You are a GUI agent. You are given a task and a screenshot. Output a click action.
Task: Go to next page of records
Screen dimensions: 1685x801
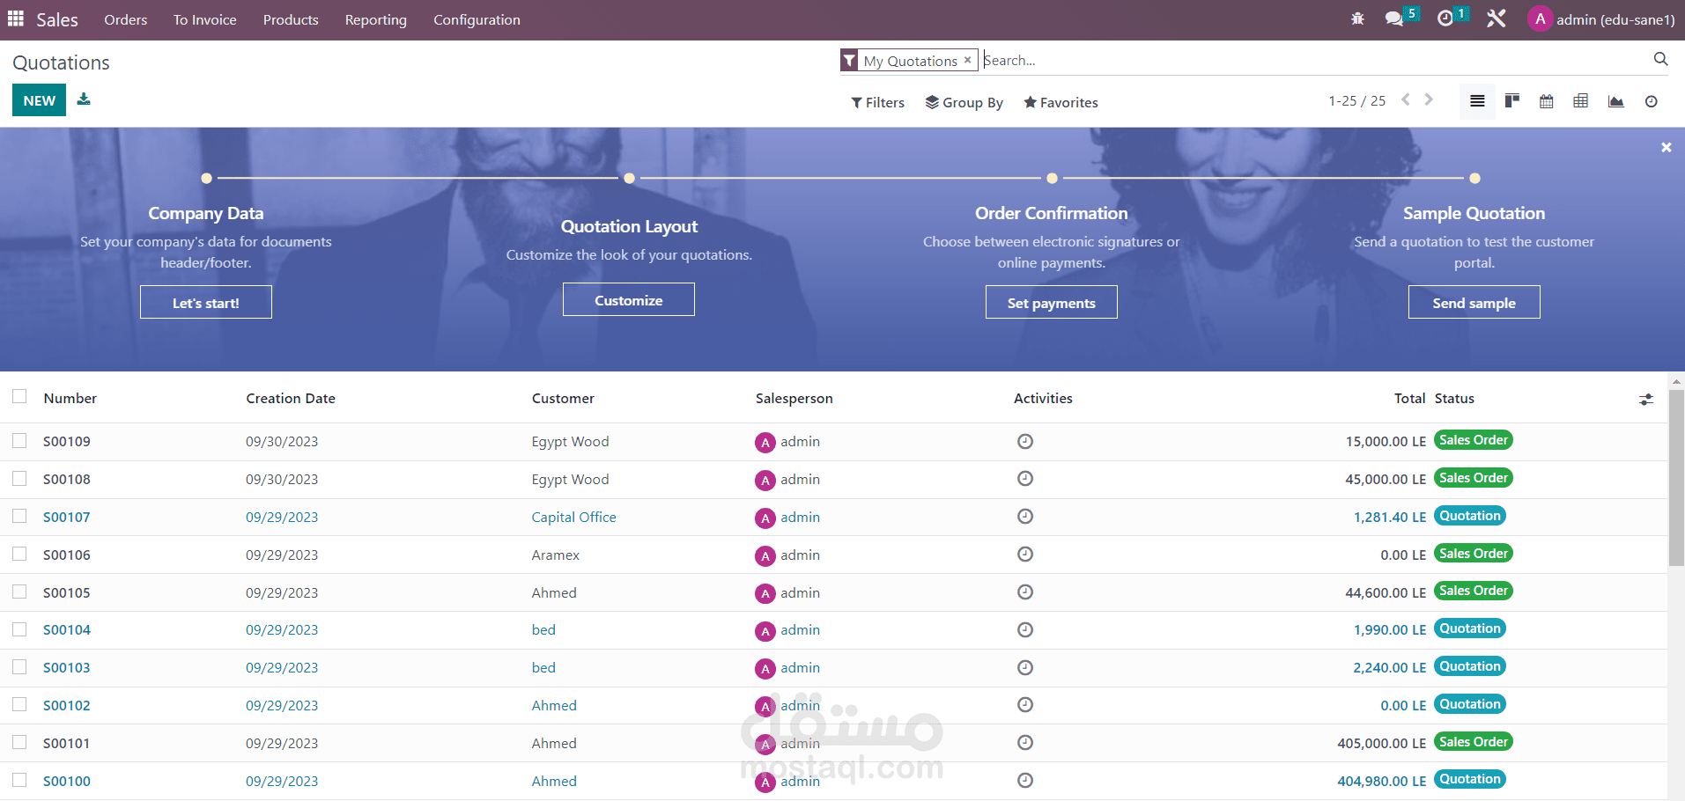[1429, 99]
